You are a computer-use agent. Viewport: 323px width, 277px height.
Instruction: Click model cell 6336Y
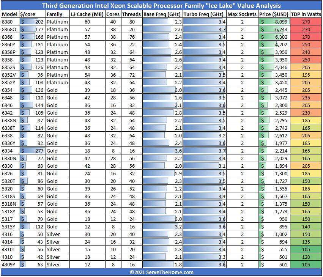coord(10,143)
